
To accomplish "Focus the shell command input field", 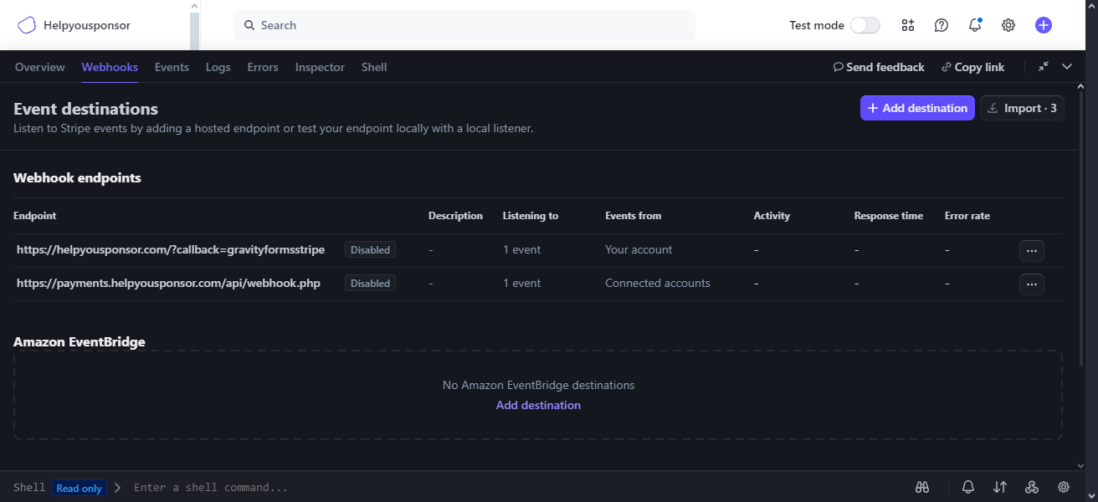I will 519,487.
